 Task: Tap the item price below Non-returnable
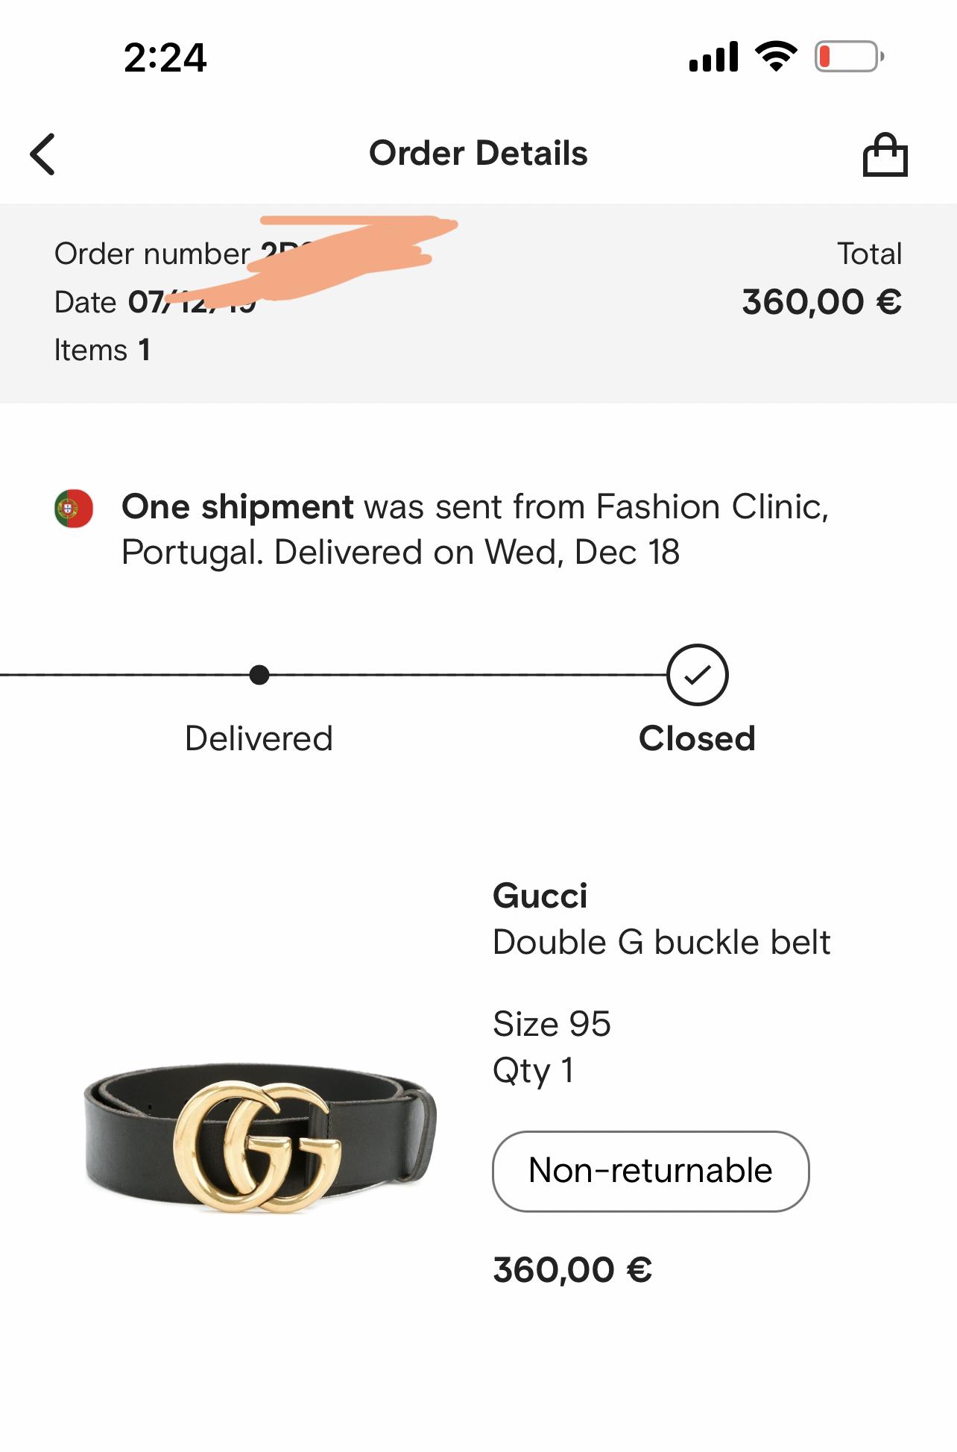(x=572, y=1269)
